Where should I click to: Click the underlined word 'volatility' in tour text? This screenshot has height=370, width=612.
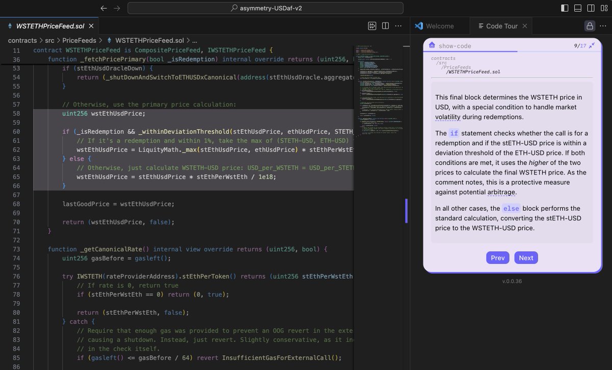[447, 117]
